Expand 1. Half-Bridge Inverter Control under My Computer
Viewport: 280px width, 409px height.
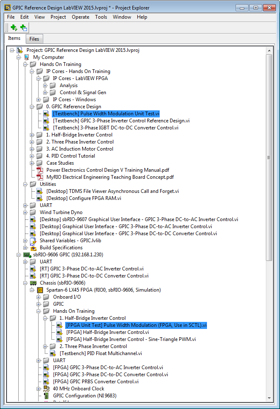[x=32, y=135]
